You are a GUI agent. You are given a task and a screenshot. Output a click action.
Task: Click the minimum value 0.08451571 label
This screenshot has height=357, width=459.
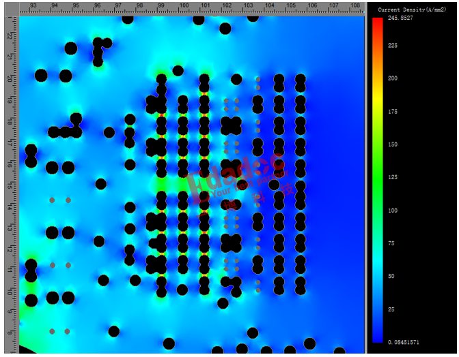pos(402,342)
